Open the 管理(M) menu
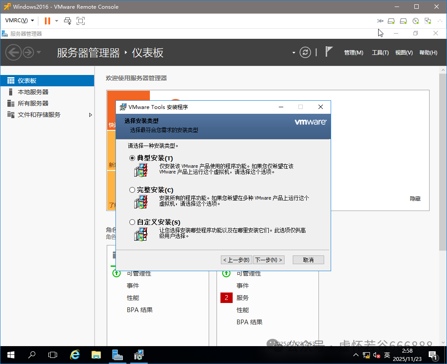Image resolution: width=447 pixels, height=364 pixels. [x=353, y=52]
